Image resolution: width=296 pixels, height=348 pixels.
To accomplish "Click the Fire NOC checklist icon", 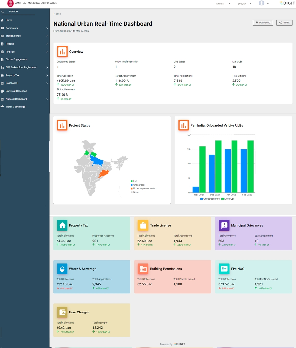I will tap(224, 269).
